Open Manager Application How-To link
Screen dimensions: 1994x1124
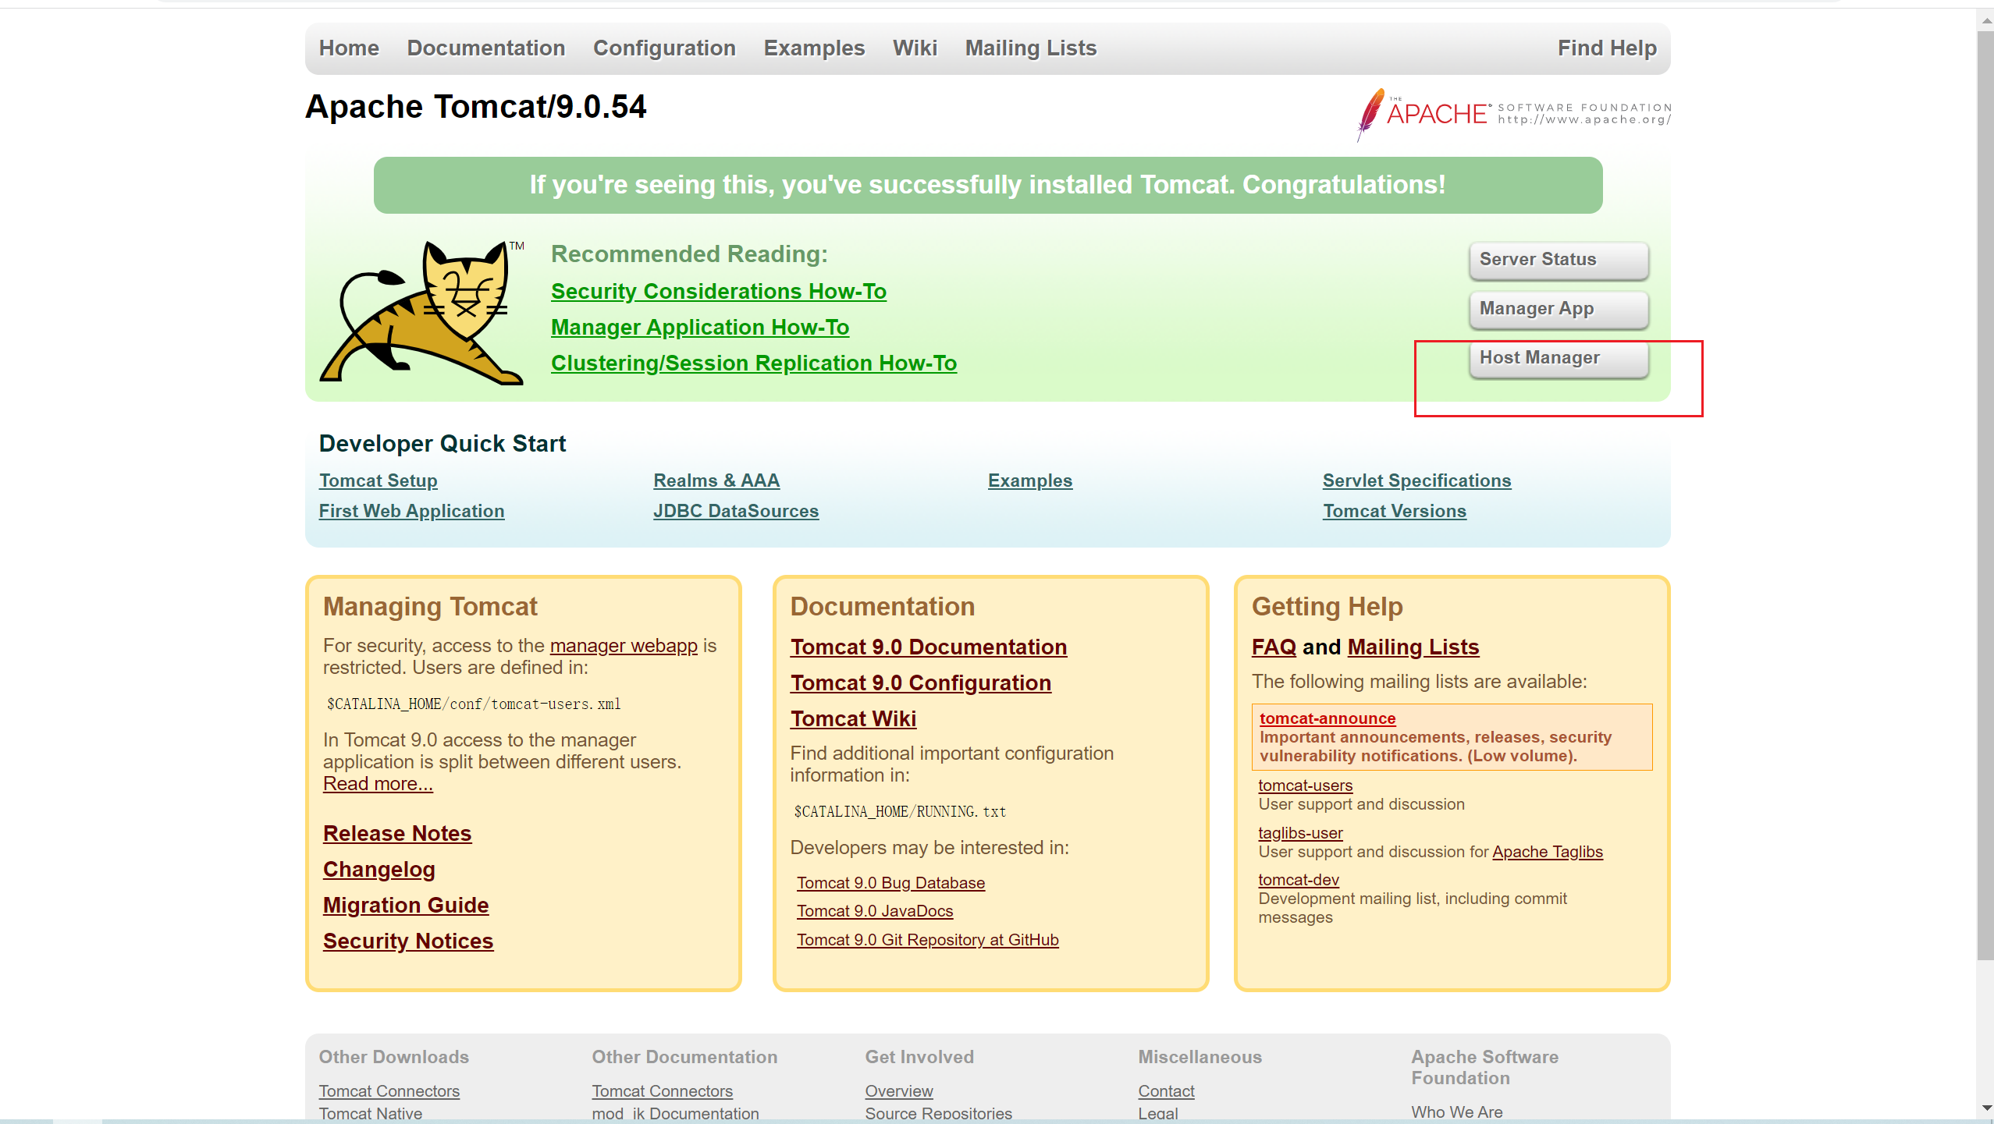tap(699, 328)
